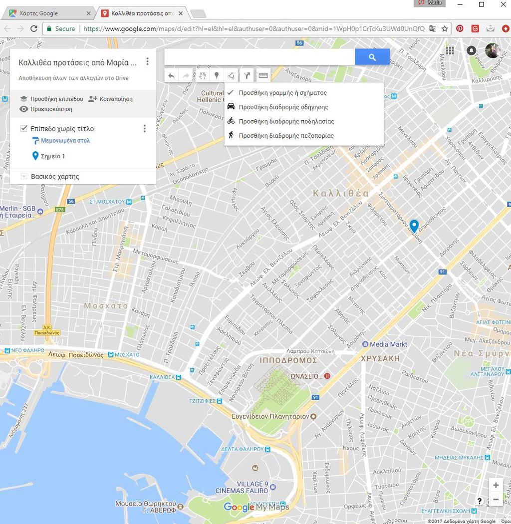Image resolution: width=511 pixels, height=524 pixels.
Task: Click the Secure padlock indicator
Action: tap(61, 29)
